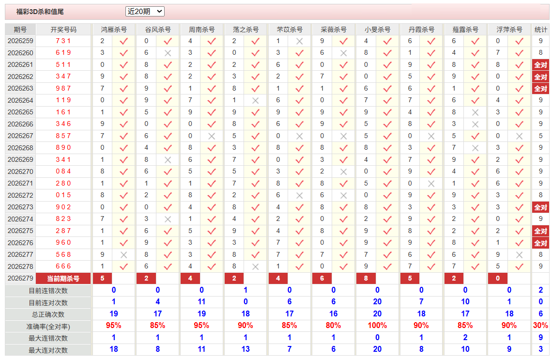Image resolution: width=552 pixels, height=360 pixels.
Task: Click the 最大连对次数 row label
Action: [48, 350]
